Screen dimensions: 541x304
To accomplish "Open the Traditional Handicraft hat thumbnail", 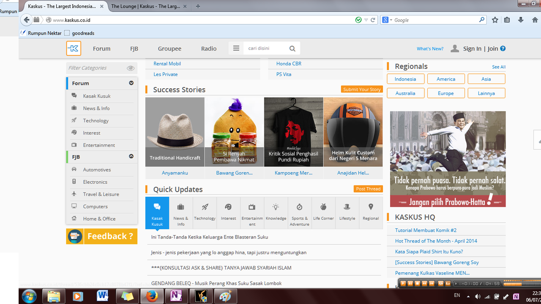I will (x=175, y=132).
